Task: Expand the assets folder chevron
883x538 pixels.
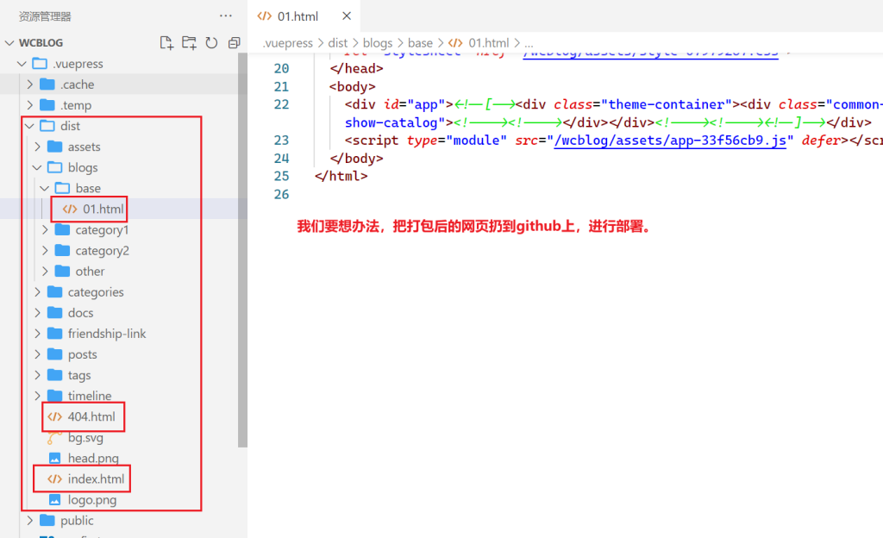Action: (x=37, y=147)
